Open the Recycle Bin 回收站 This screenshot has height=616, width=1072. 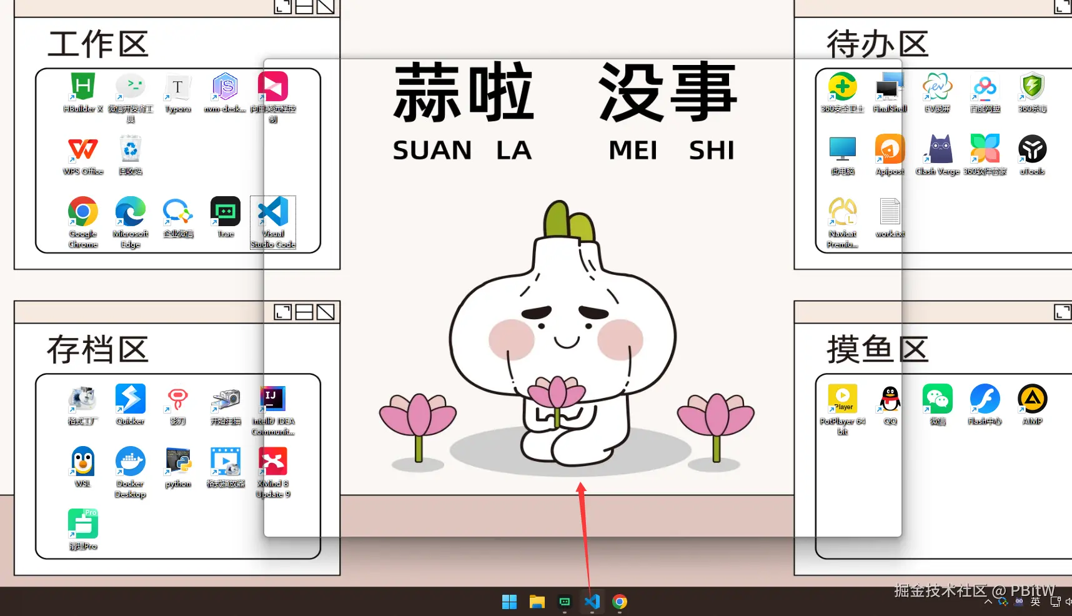(129, 150)
